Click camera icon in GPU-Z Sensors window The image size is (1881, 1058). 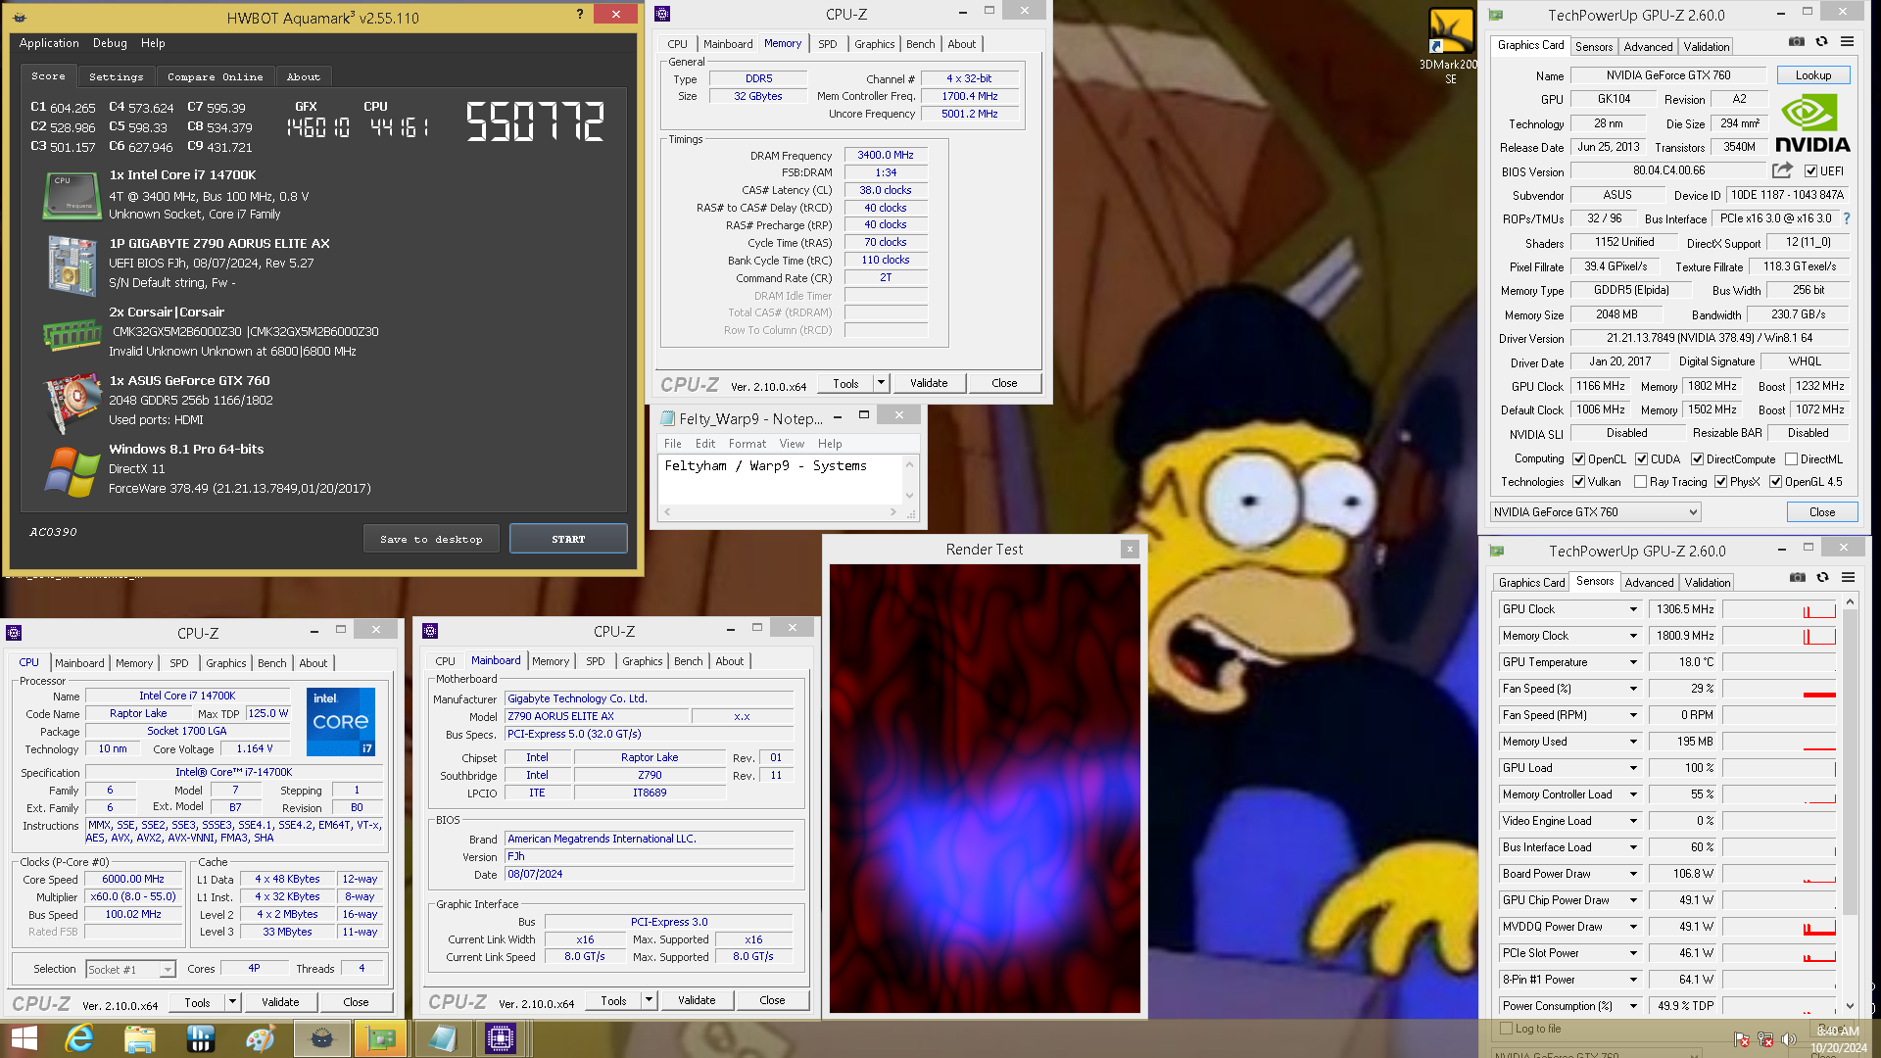click(1797, 578)
